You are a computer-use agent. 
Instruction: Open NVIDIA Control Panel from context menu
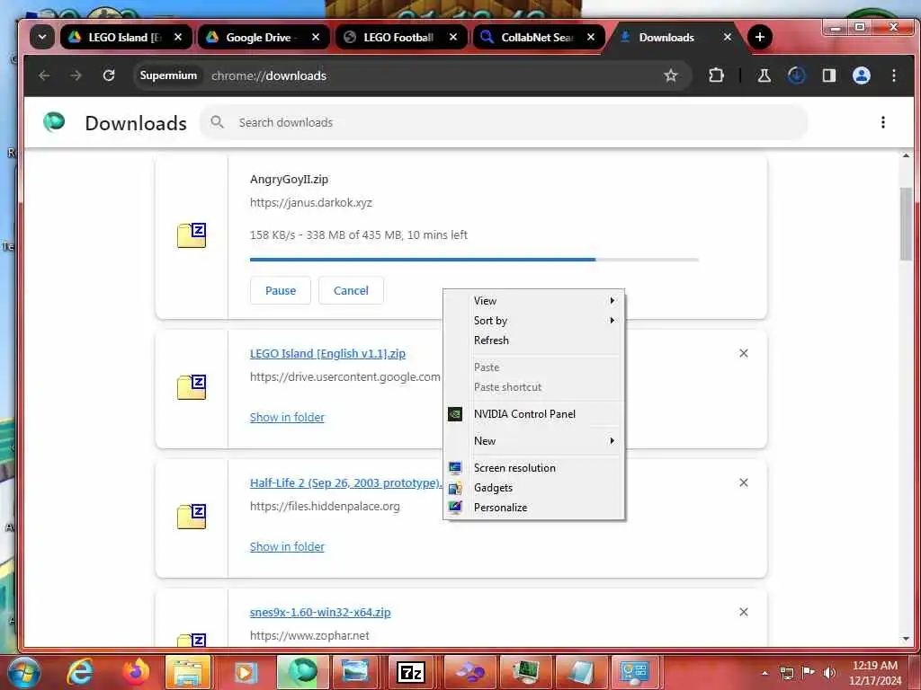533,413
